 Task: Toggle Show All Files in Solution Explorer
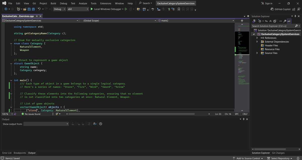click(x=275, y=21)
